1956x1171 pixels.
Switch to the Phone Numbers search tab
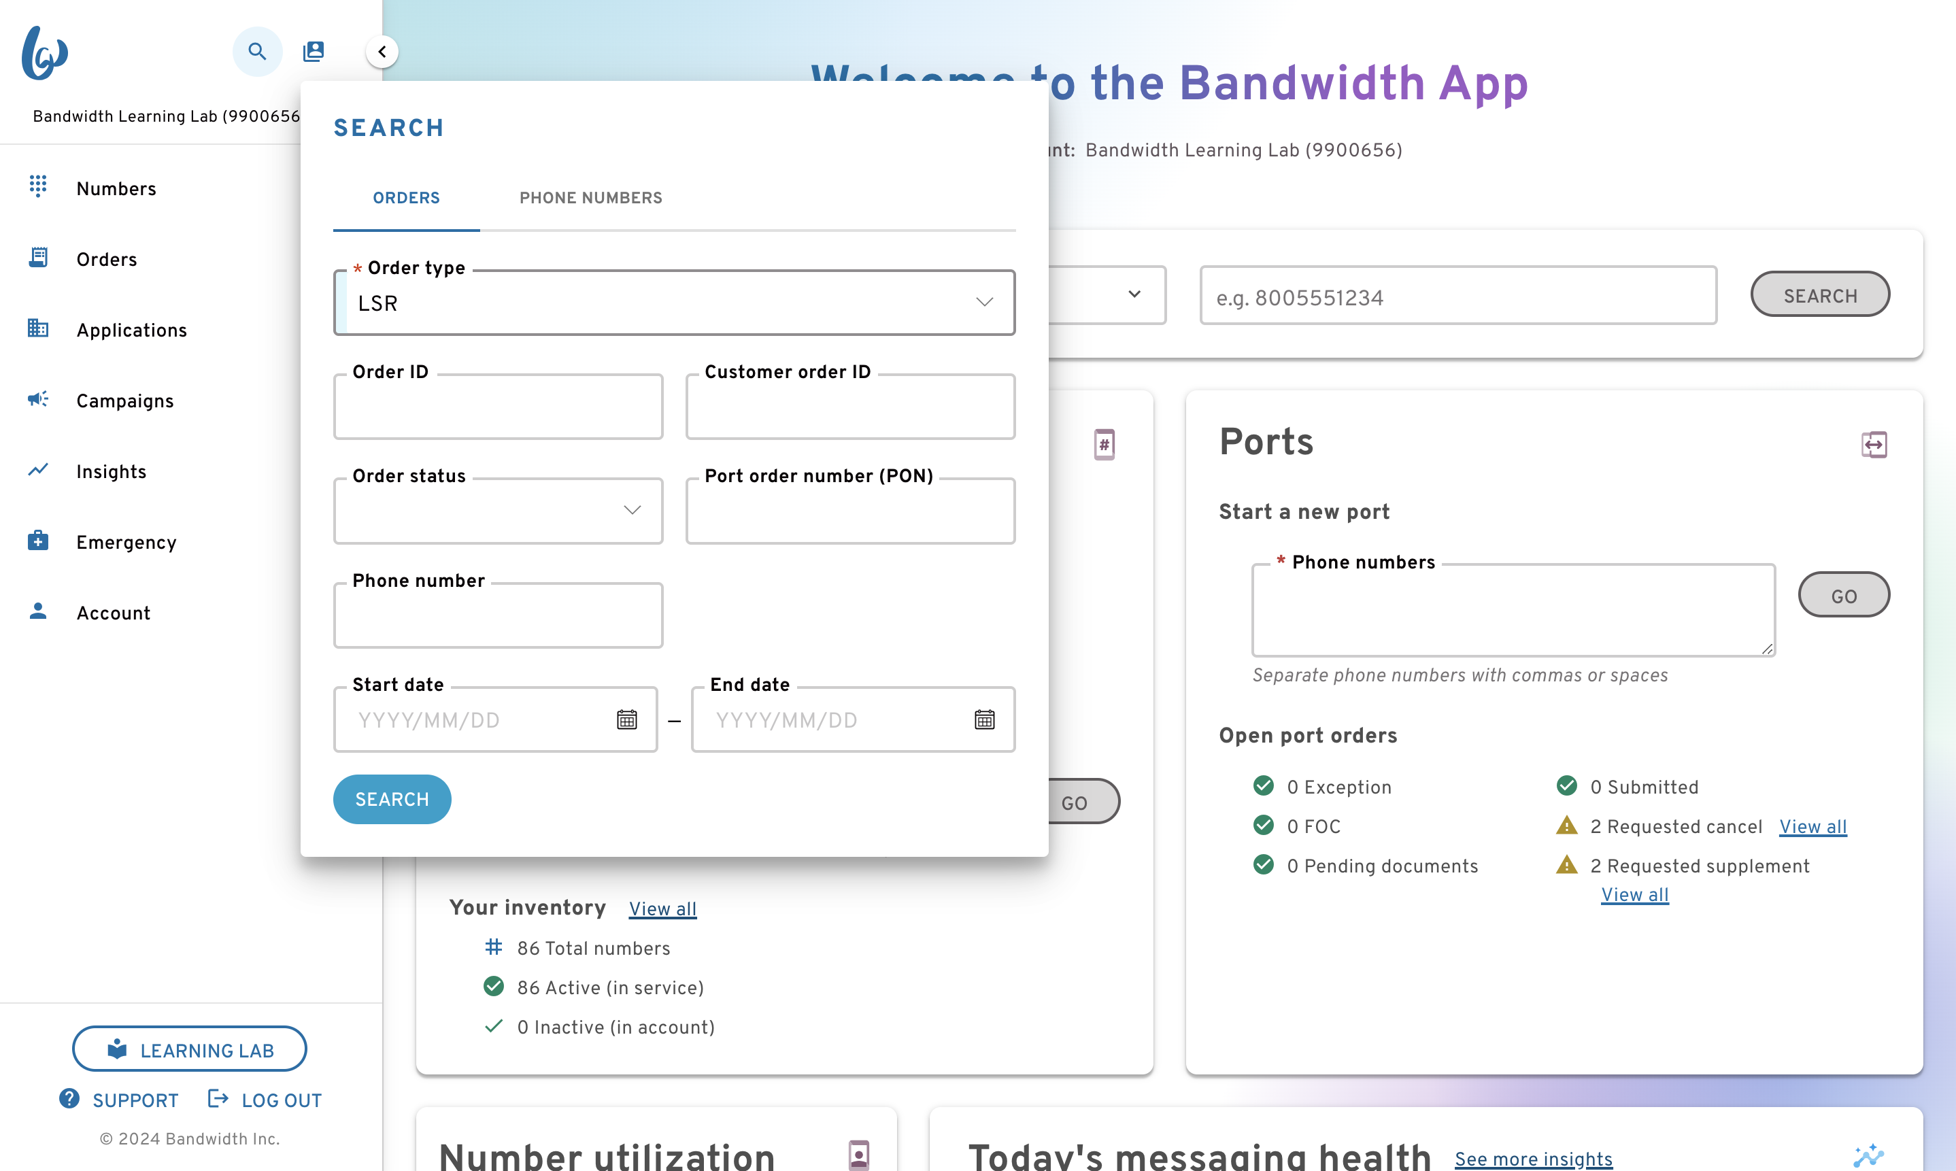click(591, 198)
